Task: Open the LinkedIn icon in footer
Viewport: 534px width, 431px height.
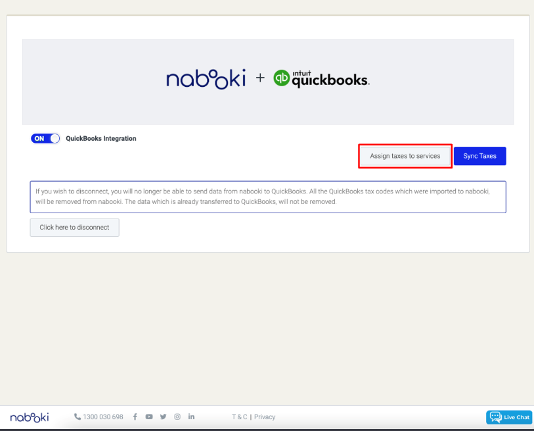Action: coord(191,417)
